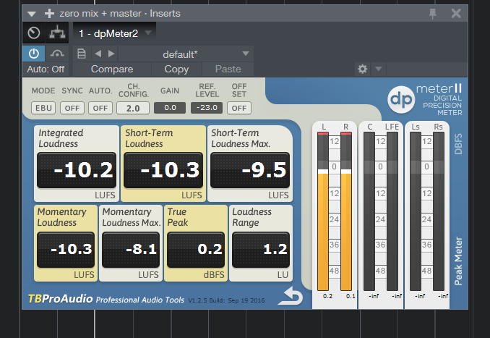Click the True Peak 0.2 display

tap(196, 250)
